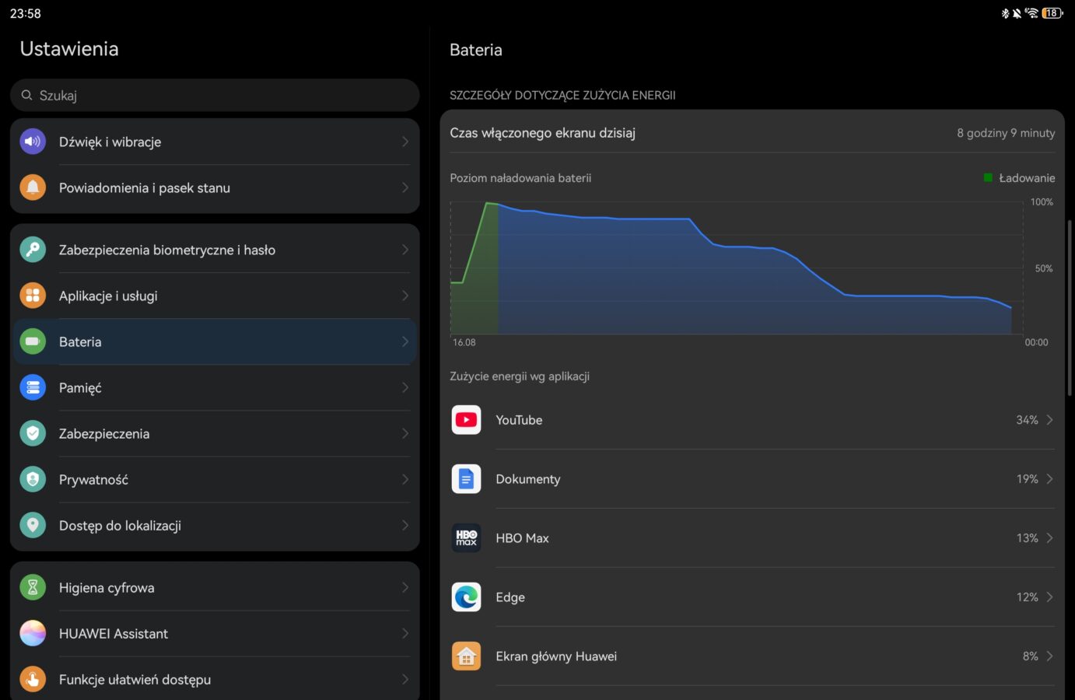Click the HUAWEI Assistant colorful icon

33,633
